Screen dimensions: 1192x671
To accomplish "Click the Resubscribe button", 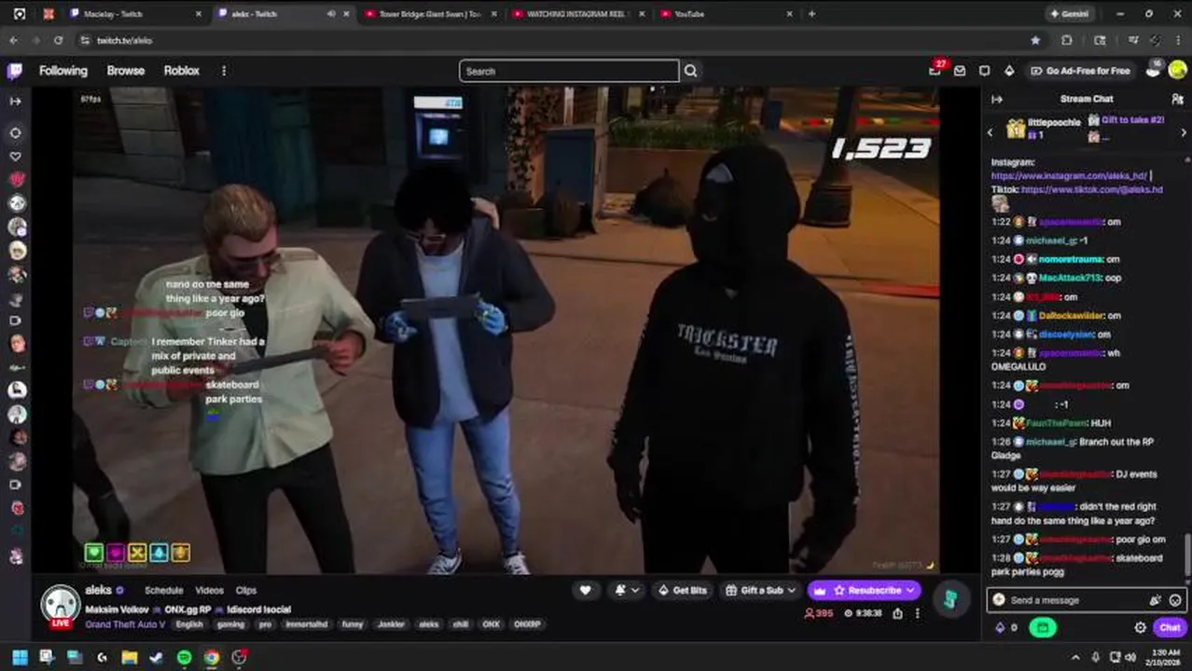I will [864, 590].
